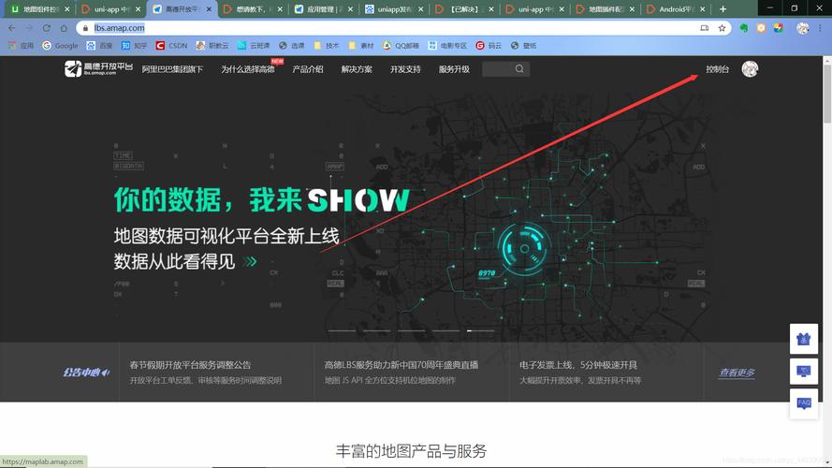Open the 知乎 bookmark
This screenshot has height=468, width=832.
[134, 46]
